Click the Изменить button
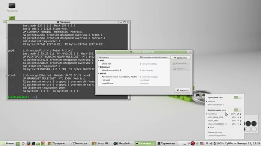This screenshot has width=261, height=146. coord(181,63)
